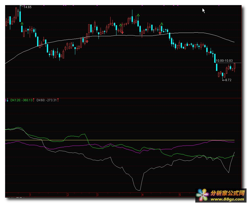
Task: Click the 10.80-10.83 gap price label
Action: point(224,61)
